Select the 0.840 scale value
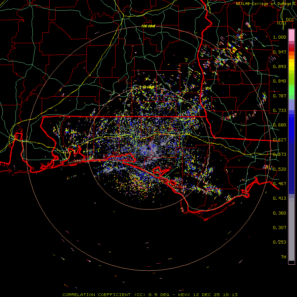 [x=280, y=81]
